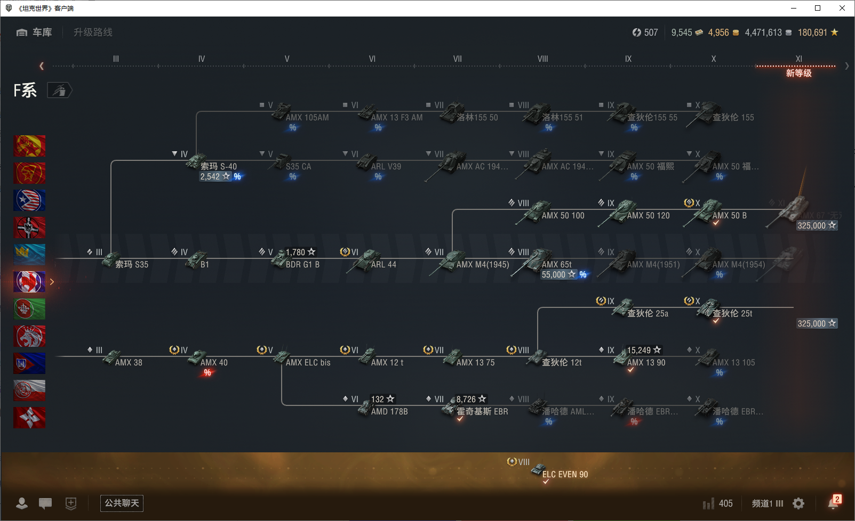Open the 车库 garage tab

point(34,32)
